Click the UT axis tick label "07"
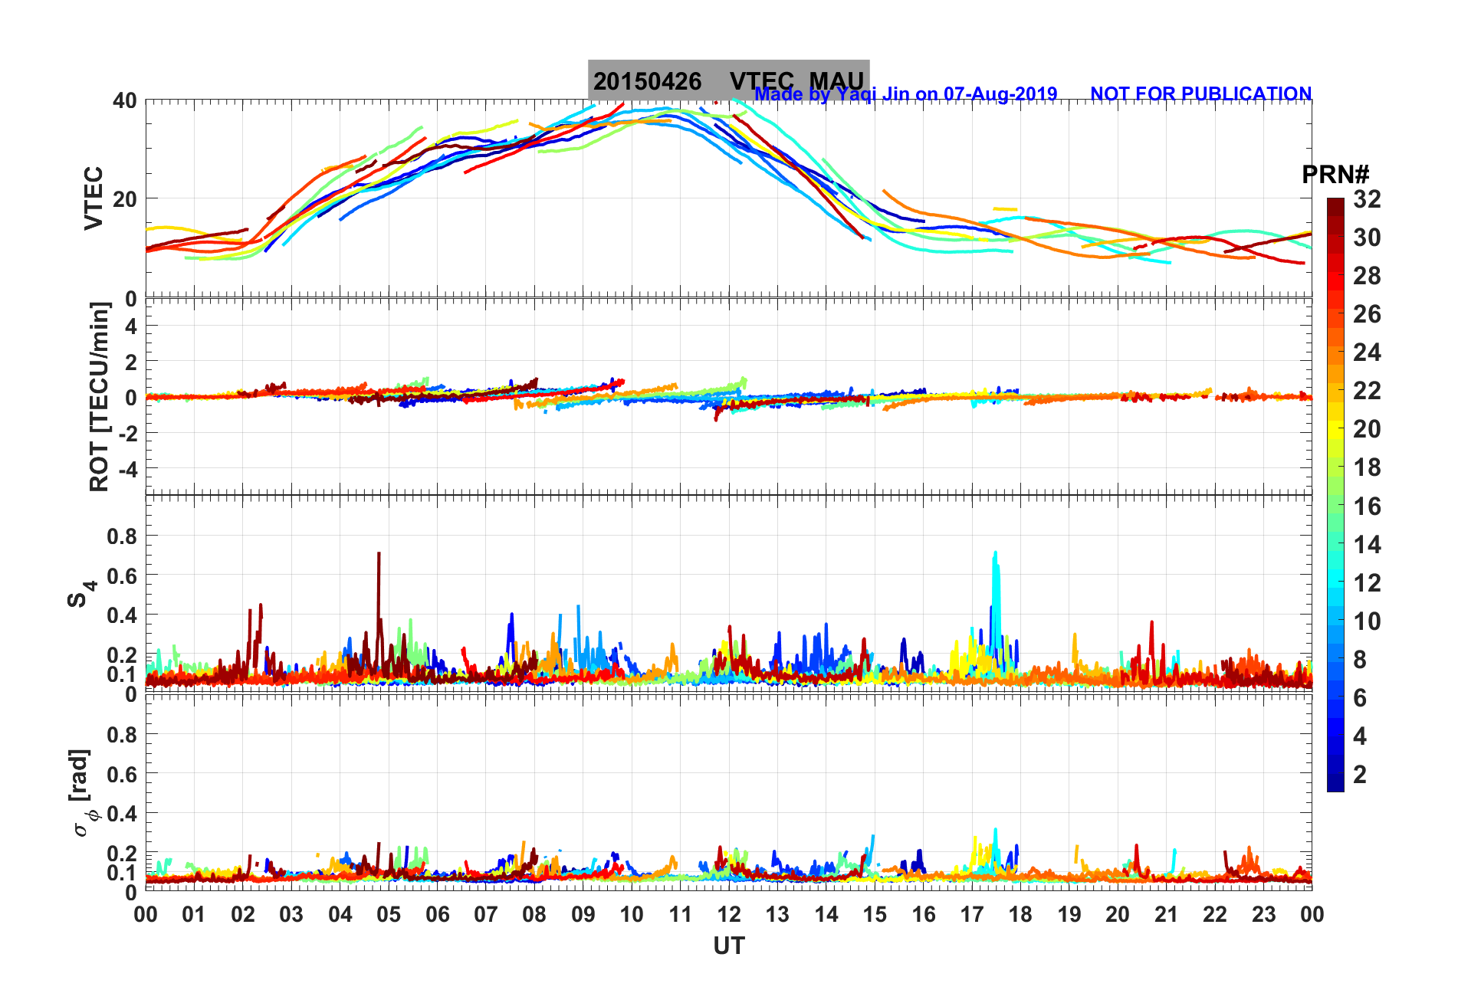Image resolution: width=1458 pixels, height=990 pixels. coord(486,914)
